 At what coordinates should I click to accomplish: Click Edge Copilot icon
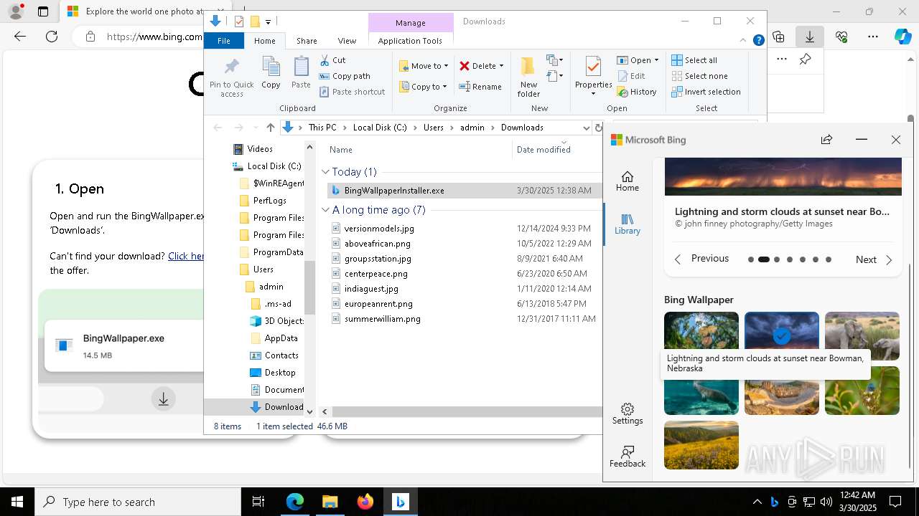point(902,37)
